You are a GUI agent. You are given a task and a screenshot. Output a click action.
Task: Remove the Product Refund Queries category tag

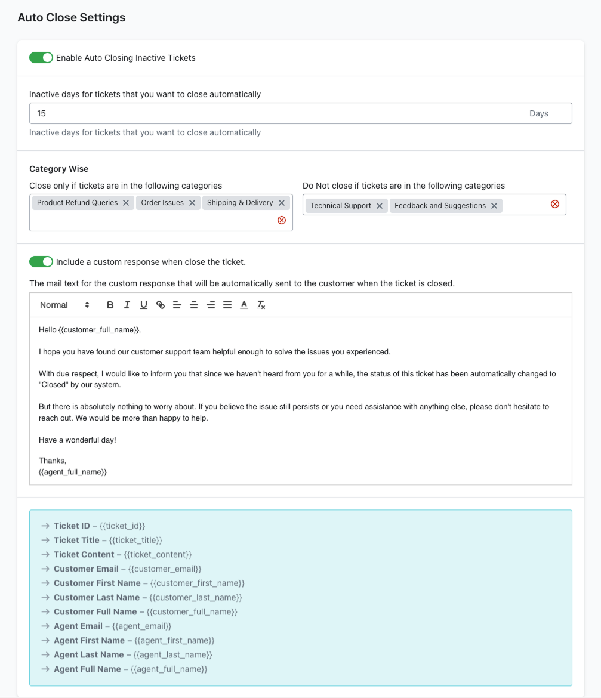tap(126, 203)
